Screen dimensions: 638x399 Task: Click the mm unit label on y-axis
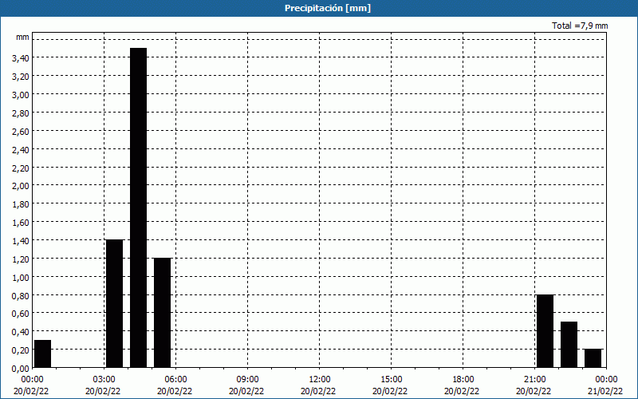point(23,37)
